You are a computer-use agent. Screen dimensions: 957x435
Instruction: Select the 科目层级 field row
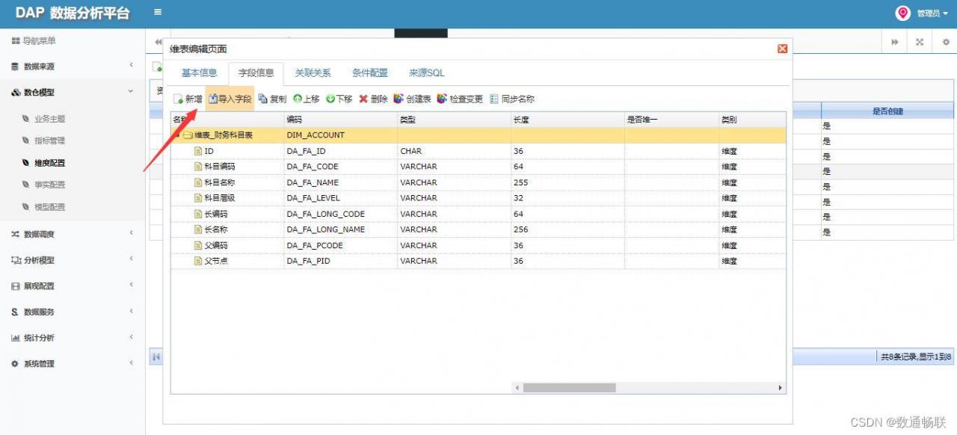tap(478, 198)
